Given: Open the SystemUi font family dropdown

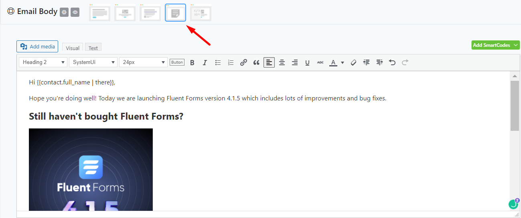Looking at the screenshot, I should pos(93,62).
